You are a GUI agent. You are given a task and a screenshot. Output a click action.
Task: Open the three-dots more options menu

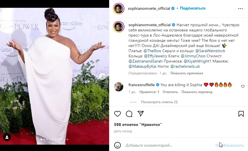[x=240, y=9]
